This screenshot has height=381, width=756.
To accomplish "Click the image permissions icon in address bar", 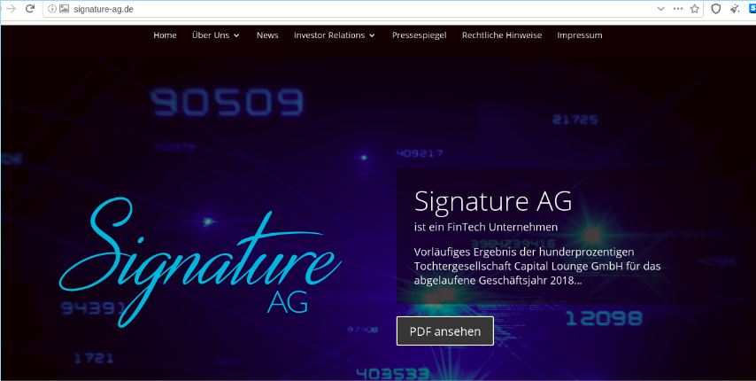I will tap(64, 9).
